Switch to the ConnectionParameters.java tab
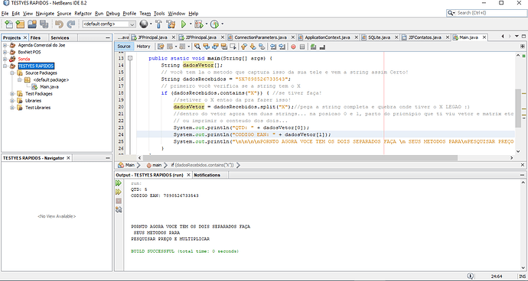Viewport: 528px width, 281px height. coord(260,37)
